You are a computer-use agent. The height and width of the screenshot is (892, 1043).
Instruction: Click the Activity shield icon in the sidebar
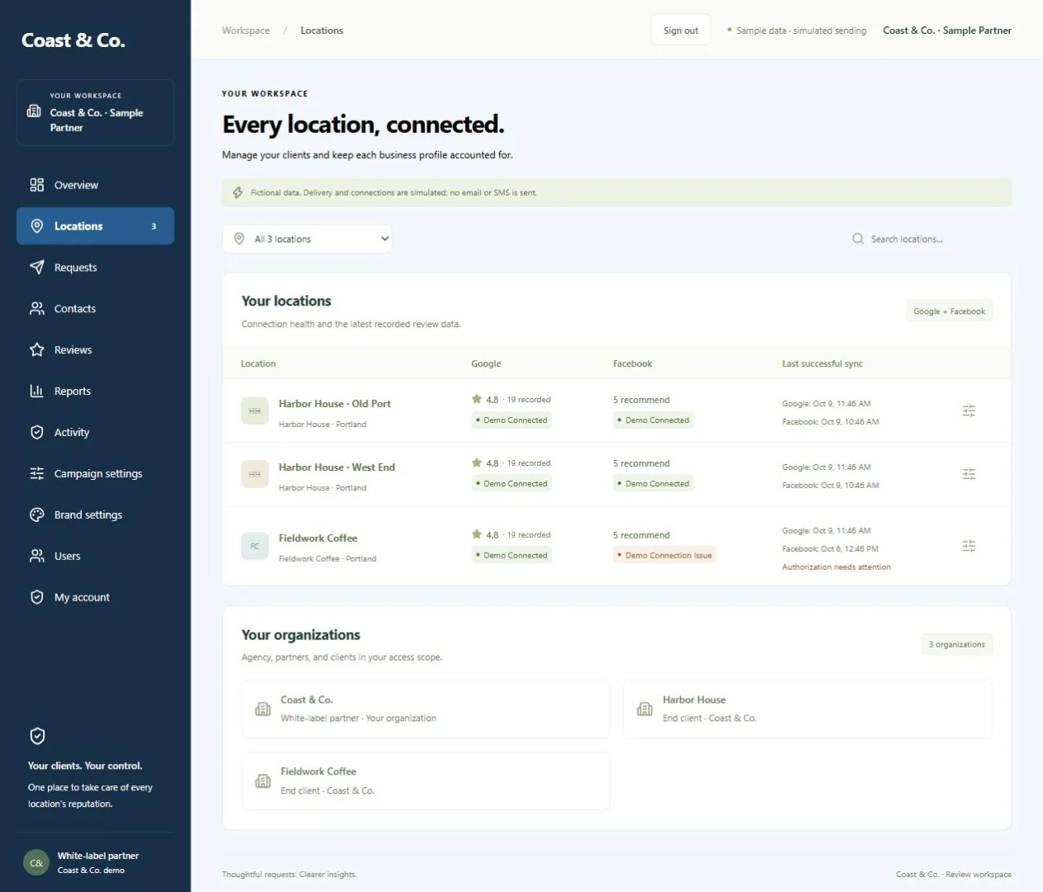click(36, 433)
